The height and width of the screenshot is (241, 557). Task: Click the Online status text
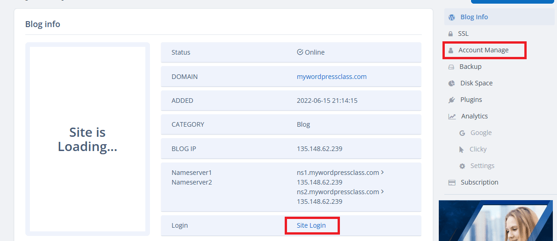[315, 52]
